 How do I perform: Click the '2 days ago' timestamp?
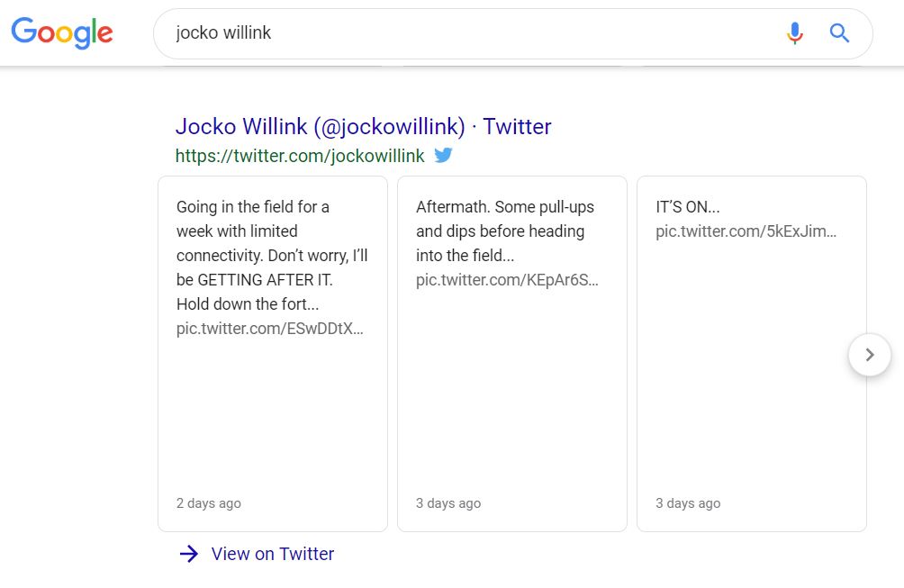point(209,503)
